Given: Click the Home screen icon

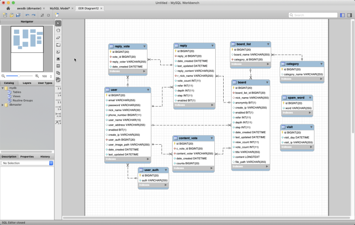Looking at the screenshot, I should 8,8.
